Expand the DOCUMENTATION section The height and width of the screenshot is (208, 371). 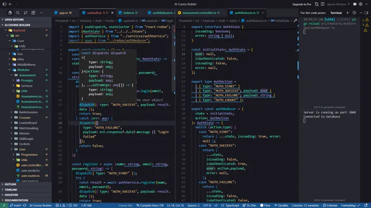coord(26,200)
